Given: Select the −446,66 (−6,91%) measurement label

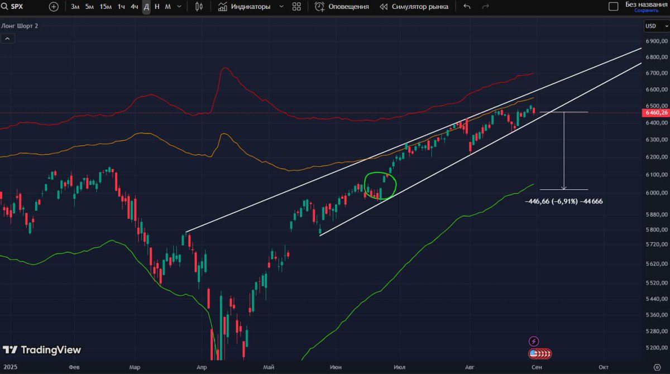Looking at the screenshot, I should [x=563, y=201].
